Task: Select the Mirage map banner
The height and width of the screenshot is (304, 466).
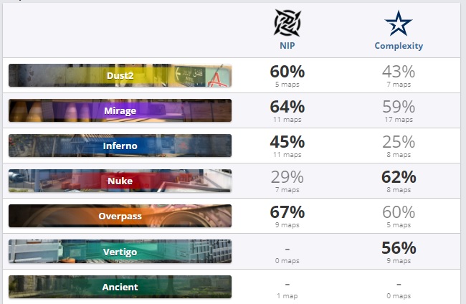Action: coord(120,110)
